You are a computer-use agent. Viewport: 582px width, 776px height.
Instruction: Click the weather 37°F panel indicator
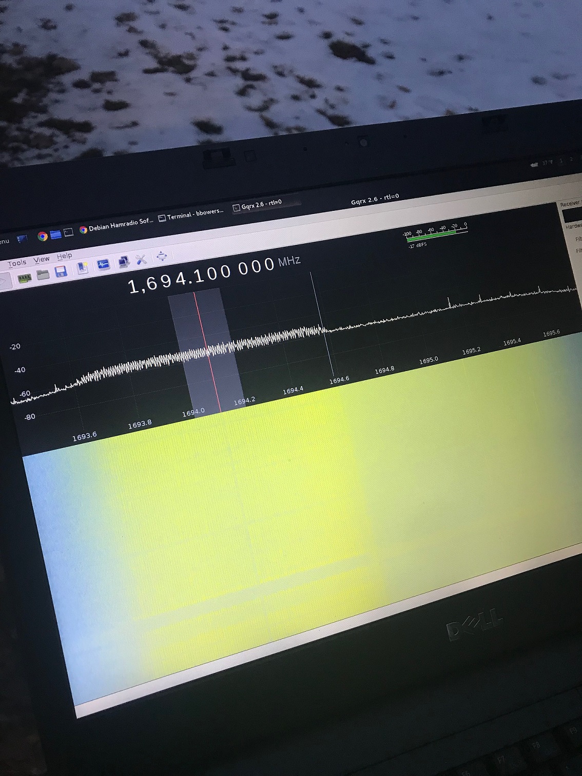point(542,163)
